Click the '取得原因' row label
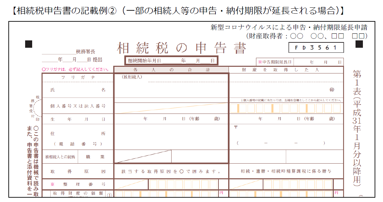This screenshot has height=202, width=383. (78, 171)
